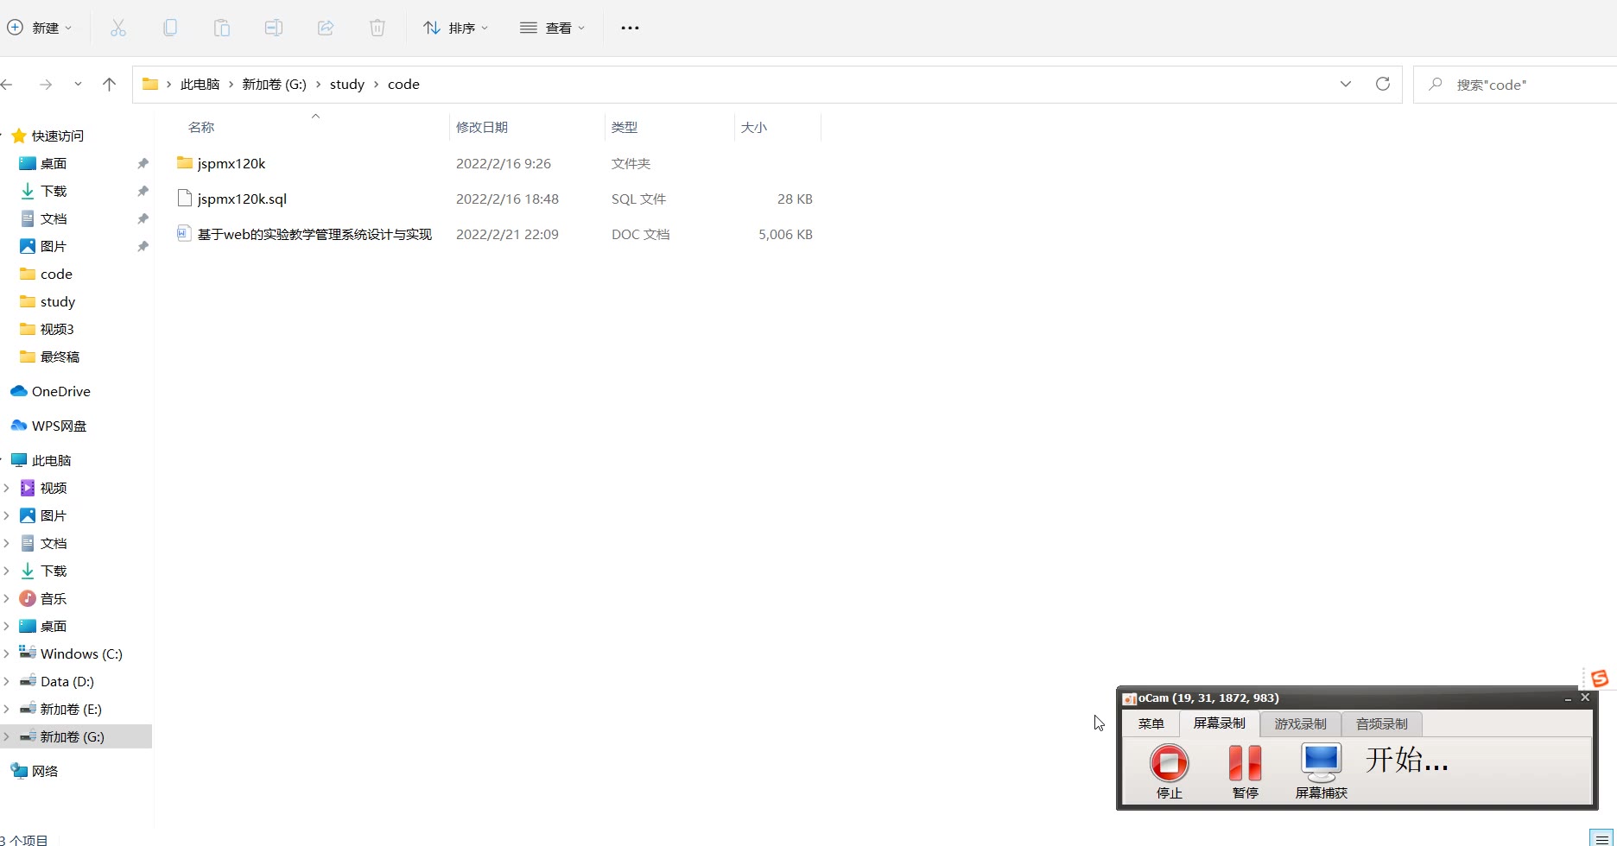Click the Rename icon in toolbar
This screenshot has width=1617, height=846.
[x=274, y=28]
